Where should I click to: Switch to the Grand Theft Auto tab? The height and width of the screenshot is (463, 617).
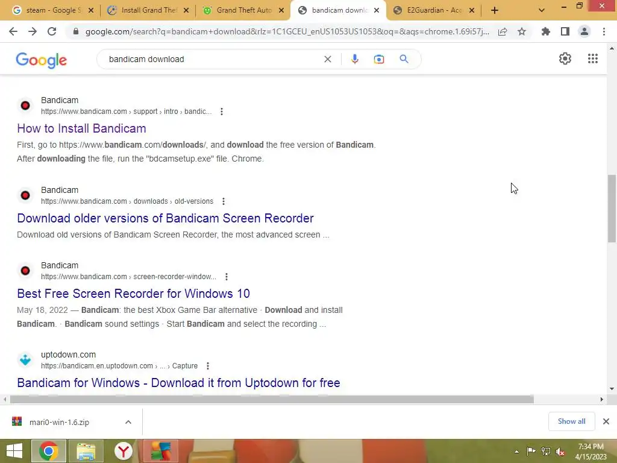point(239,10)
